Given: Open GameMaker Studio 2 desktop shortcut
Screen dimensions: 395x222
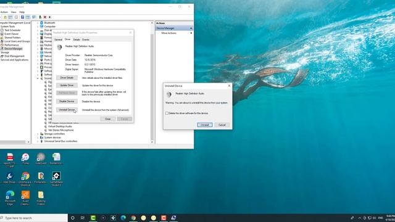Looking at the screenshot, I should click(x=56, y=179).
